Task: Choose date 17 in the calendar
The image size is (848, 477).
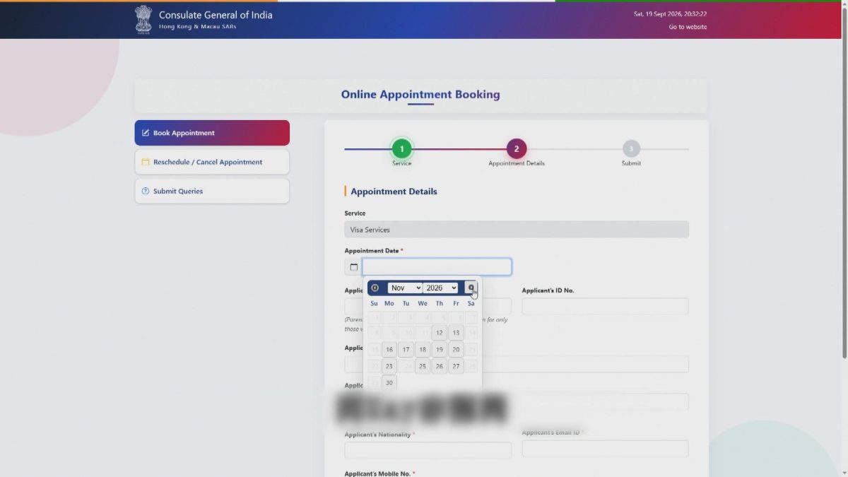Action: (x=406, y=350)
